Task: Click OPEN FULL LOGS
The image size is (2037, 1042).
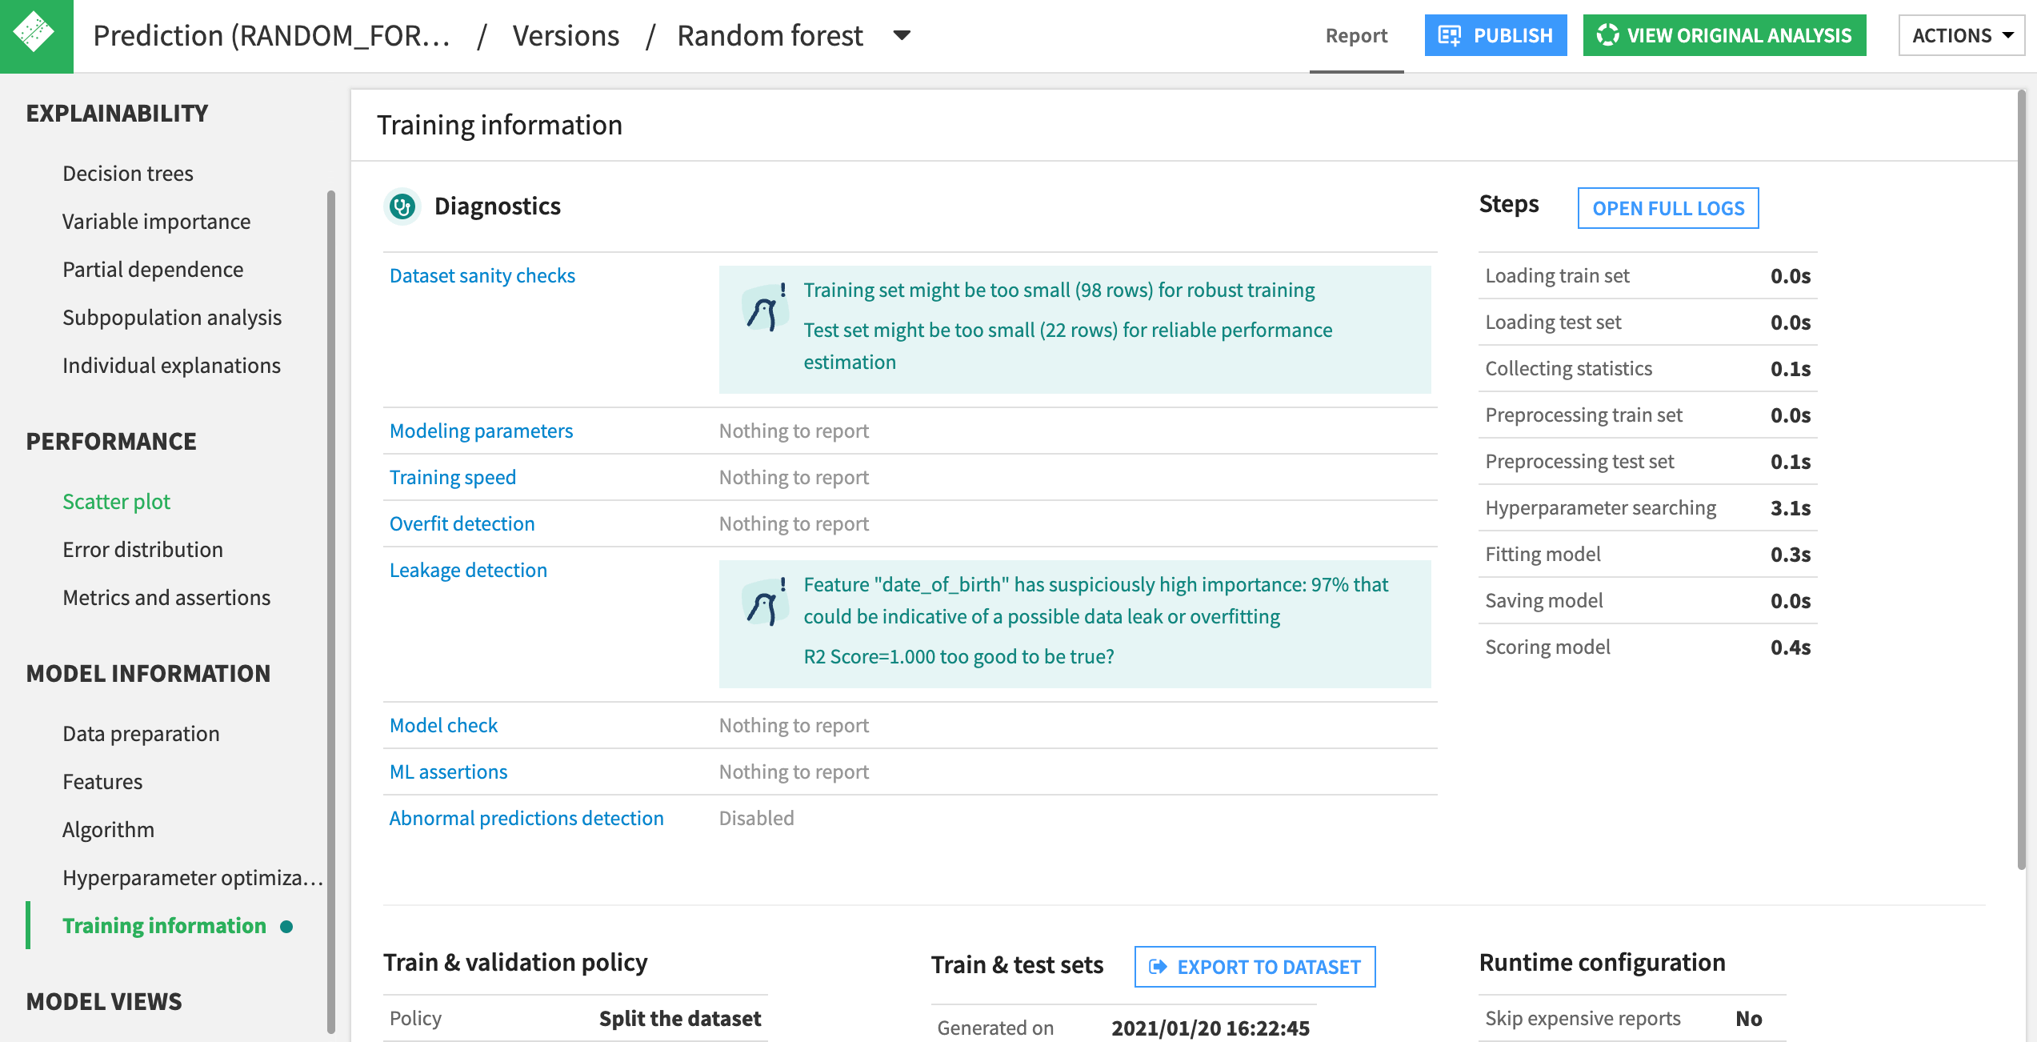Action: 1667,207
